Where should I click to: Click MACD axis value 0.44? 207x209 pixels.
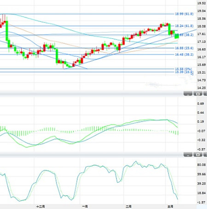click(201, 113)
